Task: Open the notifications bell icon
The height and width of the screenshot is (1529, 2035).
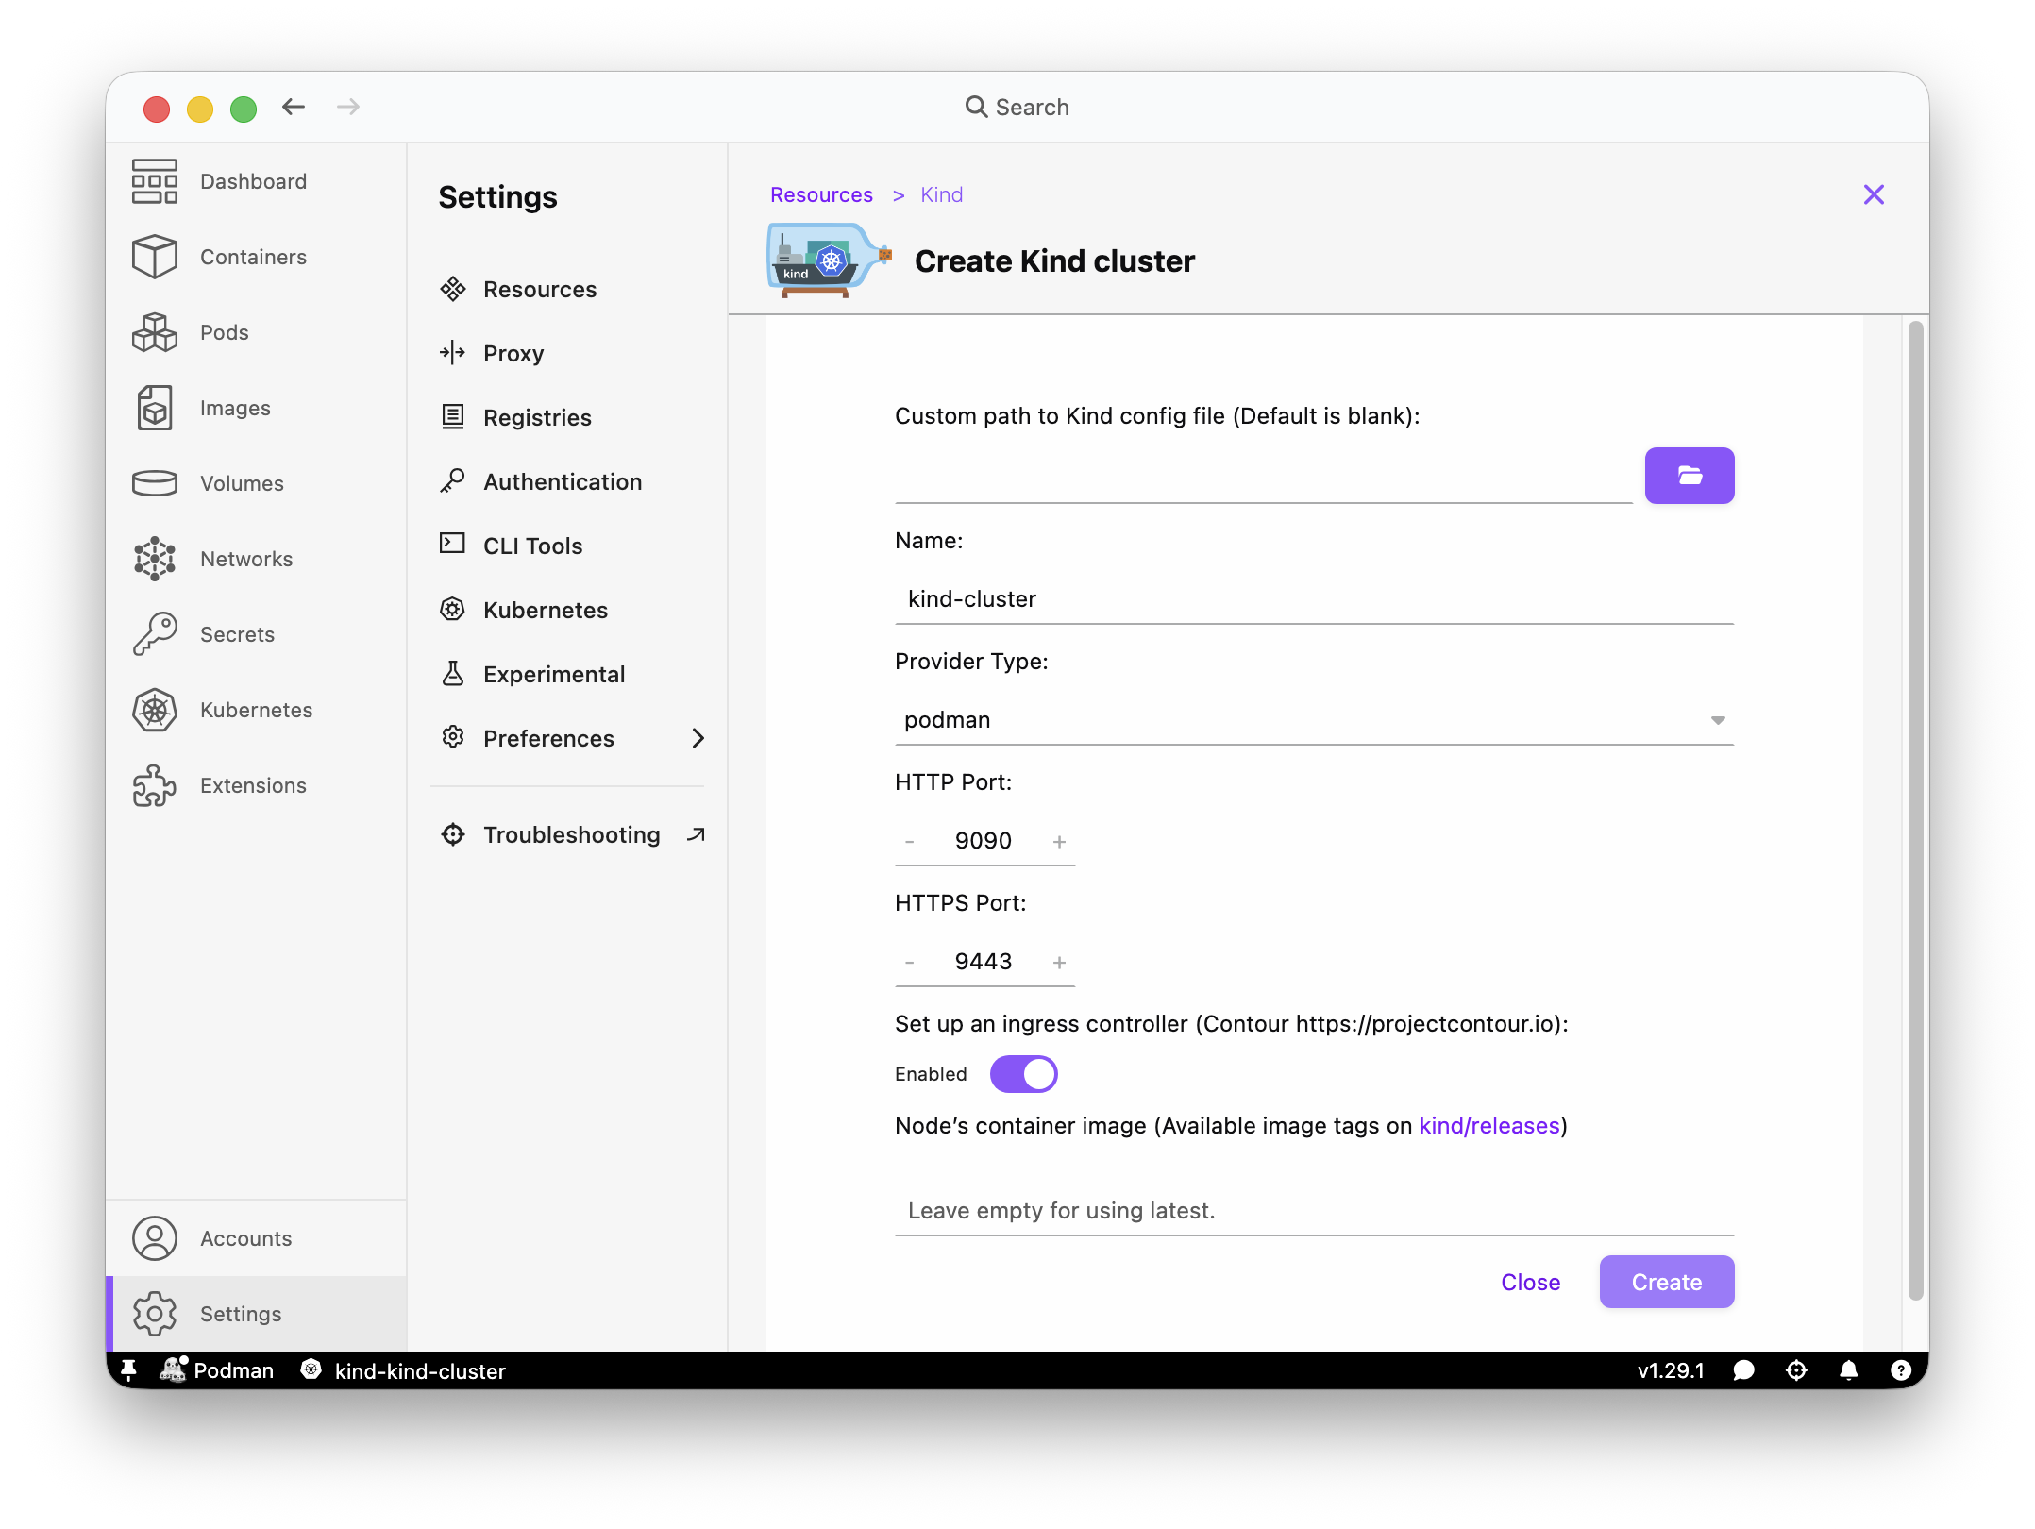Action: (1848, 1370)
